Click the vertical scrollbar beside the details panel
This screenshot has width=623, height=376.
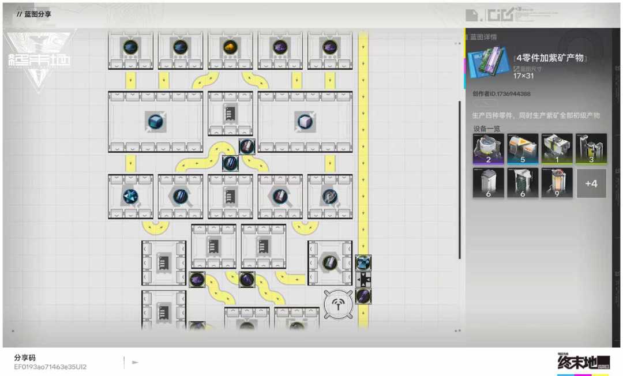[460, 180]
